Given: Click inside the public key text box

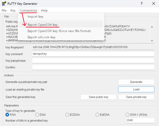Looking at the screenshot, I should click(x=127, y=33).
